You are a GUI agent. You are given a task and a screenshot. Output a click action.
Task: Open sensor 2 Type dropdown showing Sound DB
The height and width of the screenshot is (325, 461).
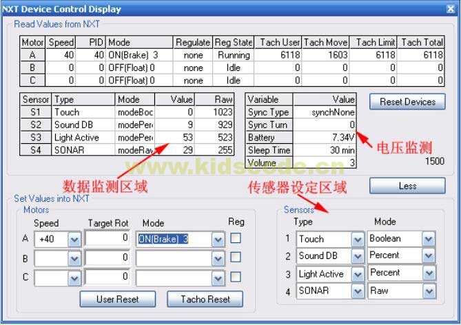tap(358, 256)
